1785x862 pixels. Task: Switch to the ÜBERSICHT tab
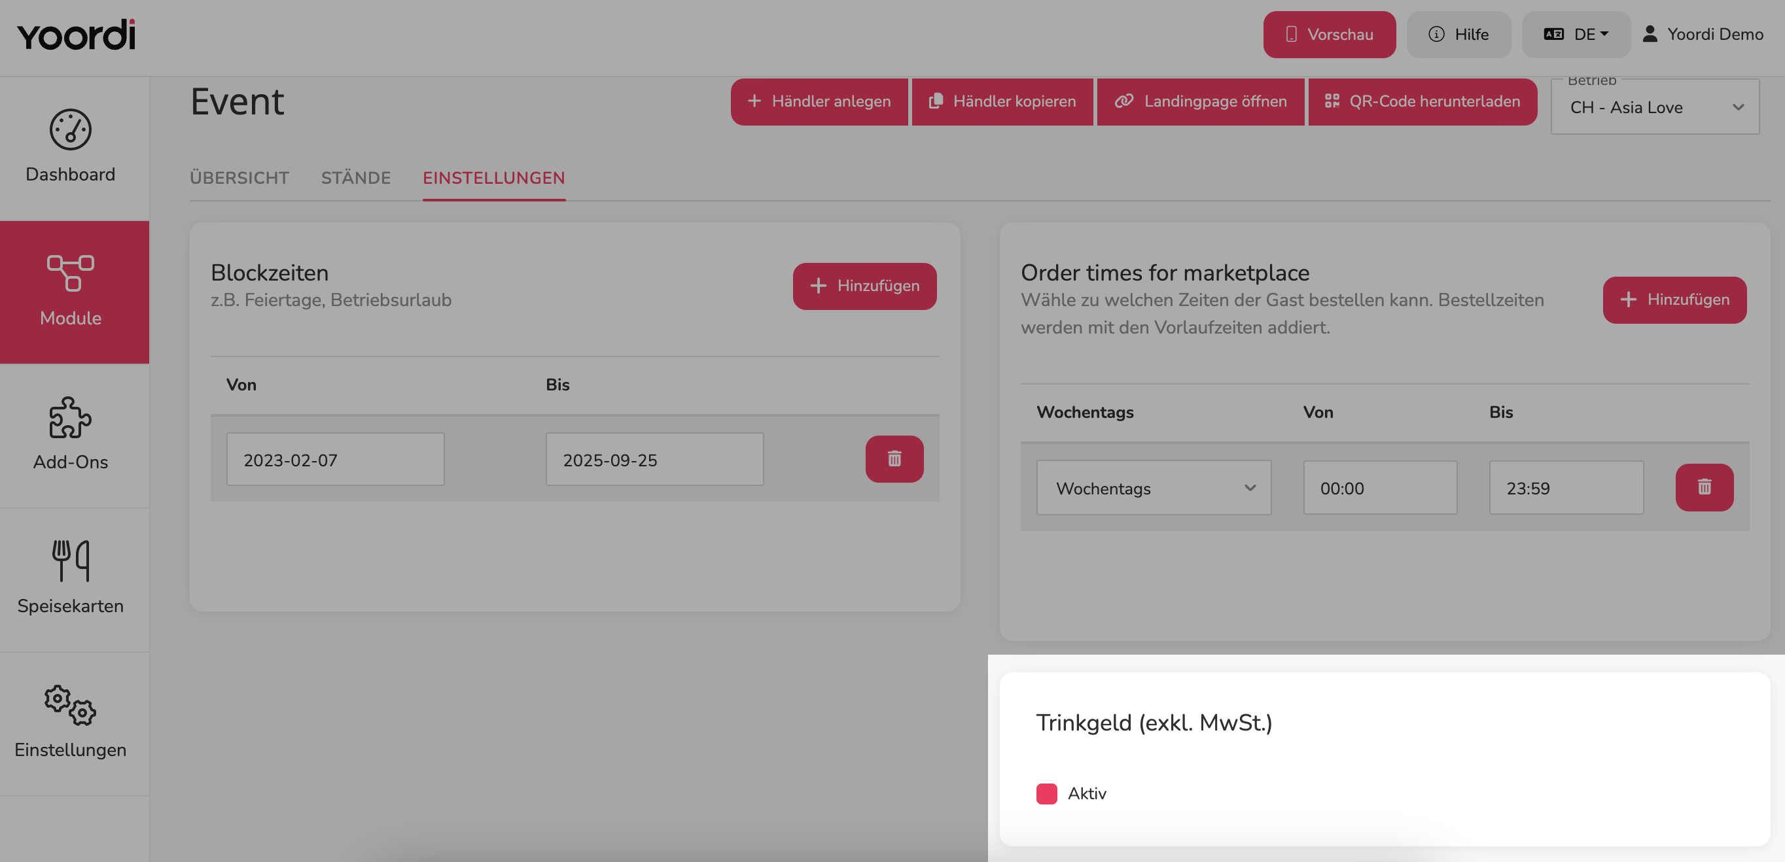pyautogui.click(x=239, y=178)
